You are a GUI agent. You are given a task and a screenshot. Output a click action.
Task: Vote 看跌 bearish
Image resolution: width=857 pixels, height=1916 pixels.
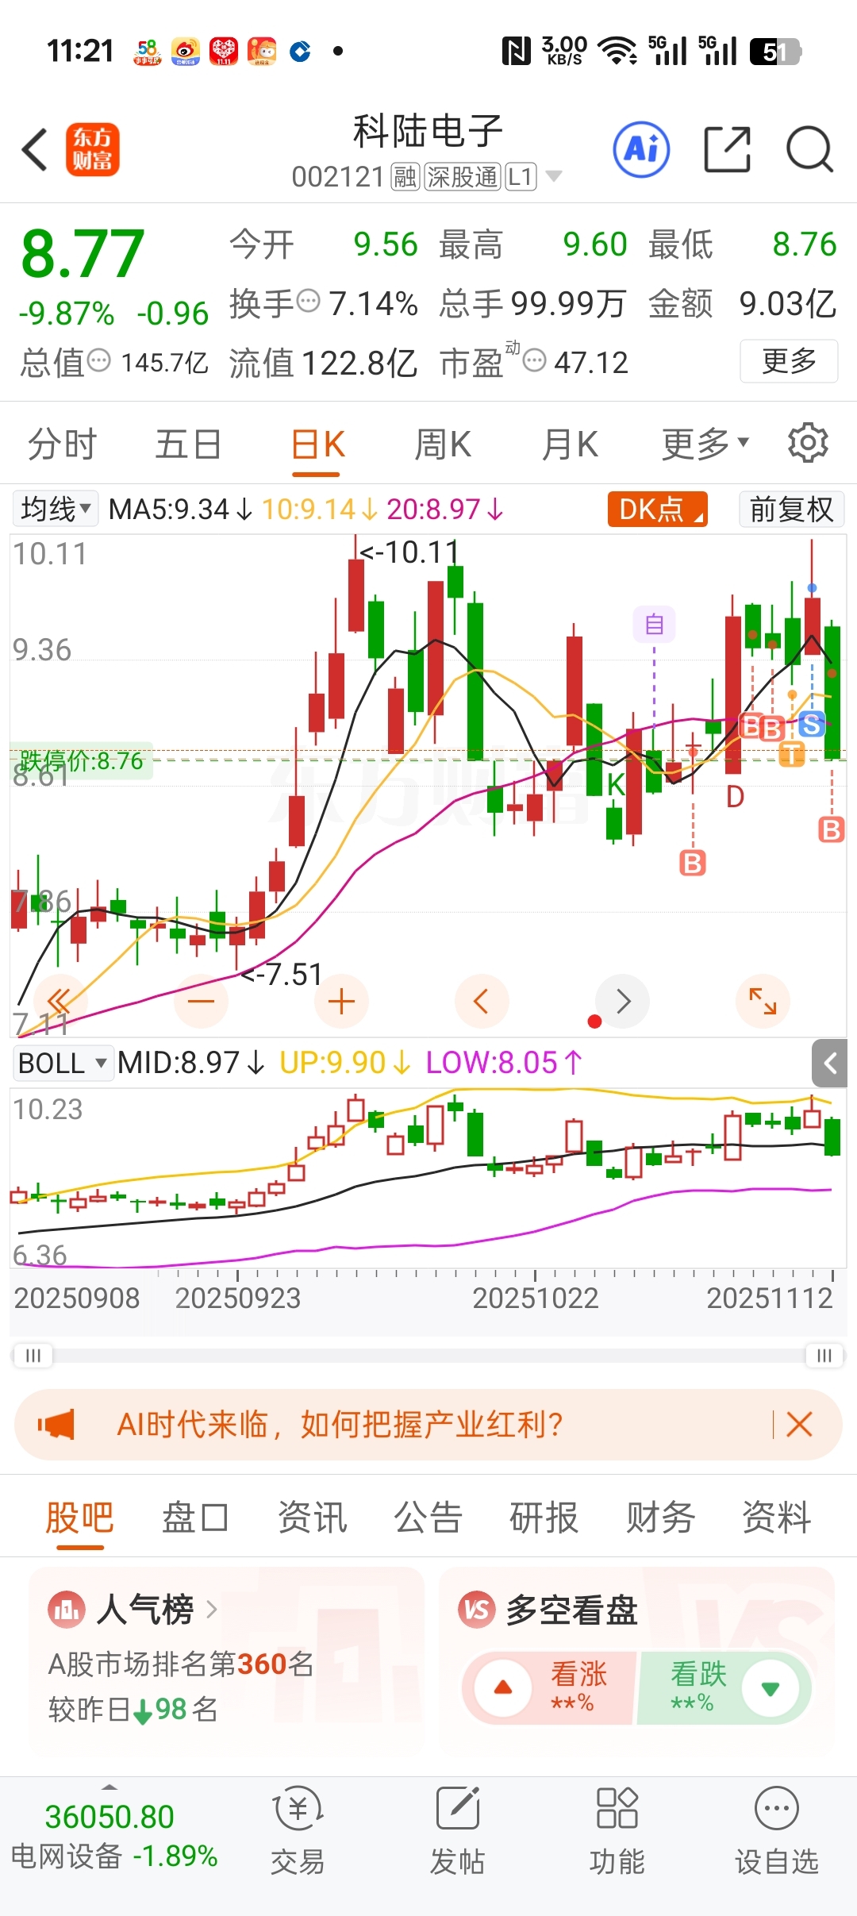(x=724, y=1687)
